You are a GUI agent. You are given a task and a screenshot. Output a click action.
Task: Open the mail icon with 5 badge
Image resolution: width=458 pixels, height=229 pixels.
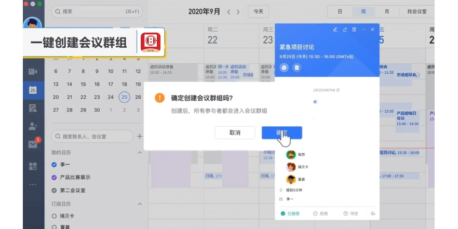(x=33, y=144)
